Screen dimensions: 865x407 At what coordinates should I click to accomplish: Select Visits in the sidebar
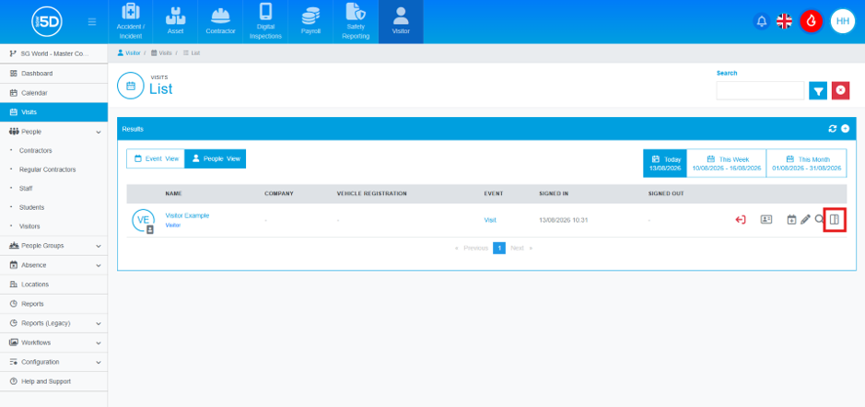53,112
